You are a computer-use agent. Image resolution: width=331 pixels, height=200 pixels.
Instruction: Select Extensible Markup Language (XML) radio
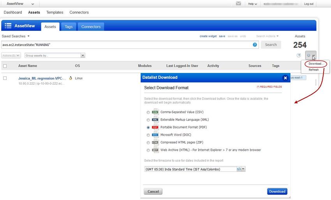click(148, 120)
